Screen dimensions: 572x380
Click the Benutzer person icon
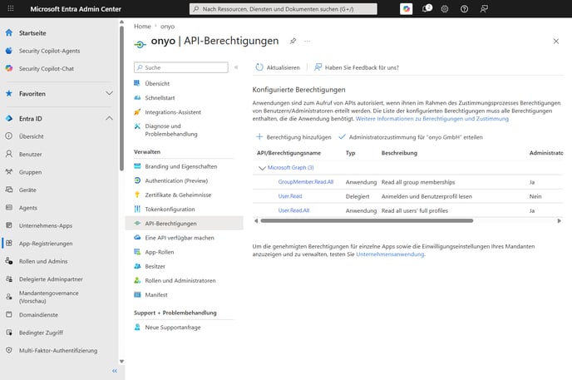9,154
